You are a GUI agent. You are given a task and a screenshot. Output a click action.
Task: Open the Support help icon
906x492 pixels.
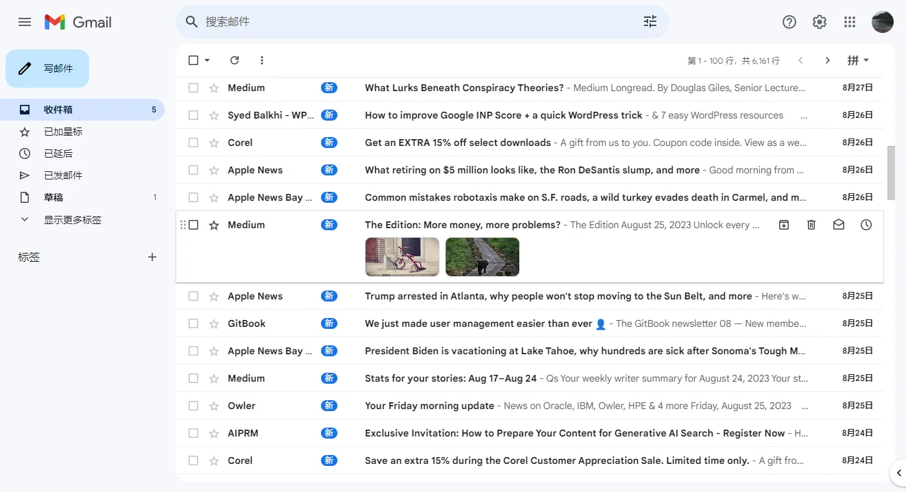[789, 22]
